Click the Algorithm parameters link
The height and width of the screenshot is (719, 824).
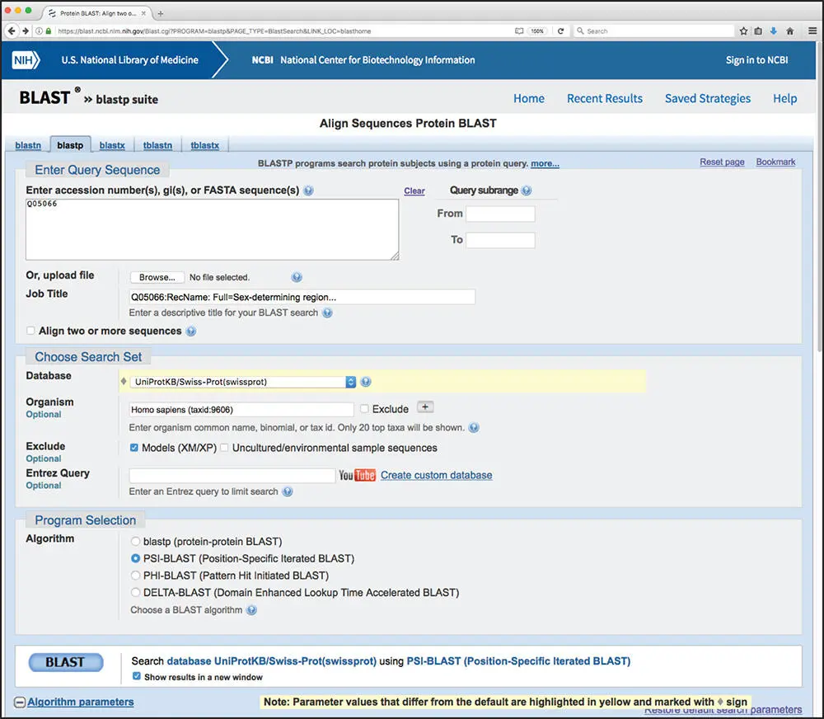click(81, 703)
